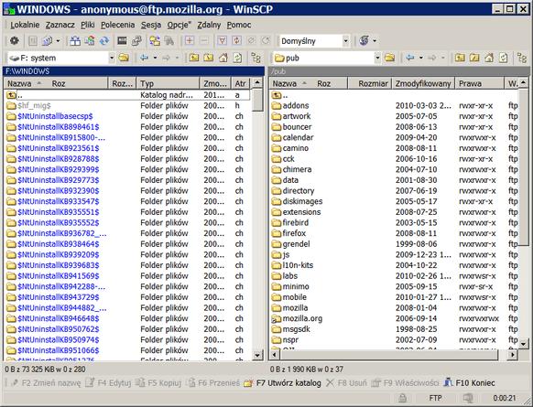Image resolution: width=533 pixels, height=407 pixels.
Task: Expand the local back-history dropdown arrow
Action: point(155,58)
